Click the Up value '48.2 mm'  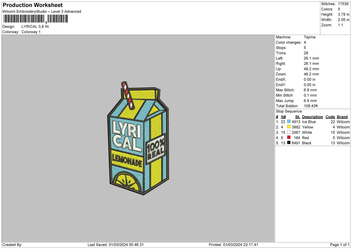click(312, 69)
